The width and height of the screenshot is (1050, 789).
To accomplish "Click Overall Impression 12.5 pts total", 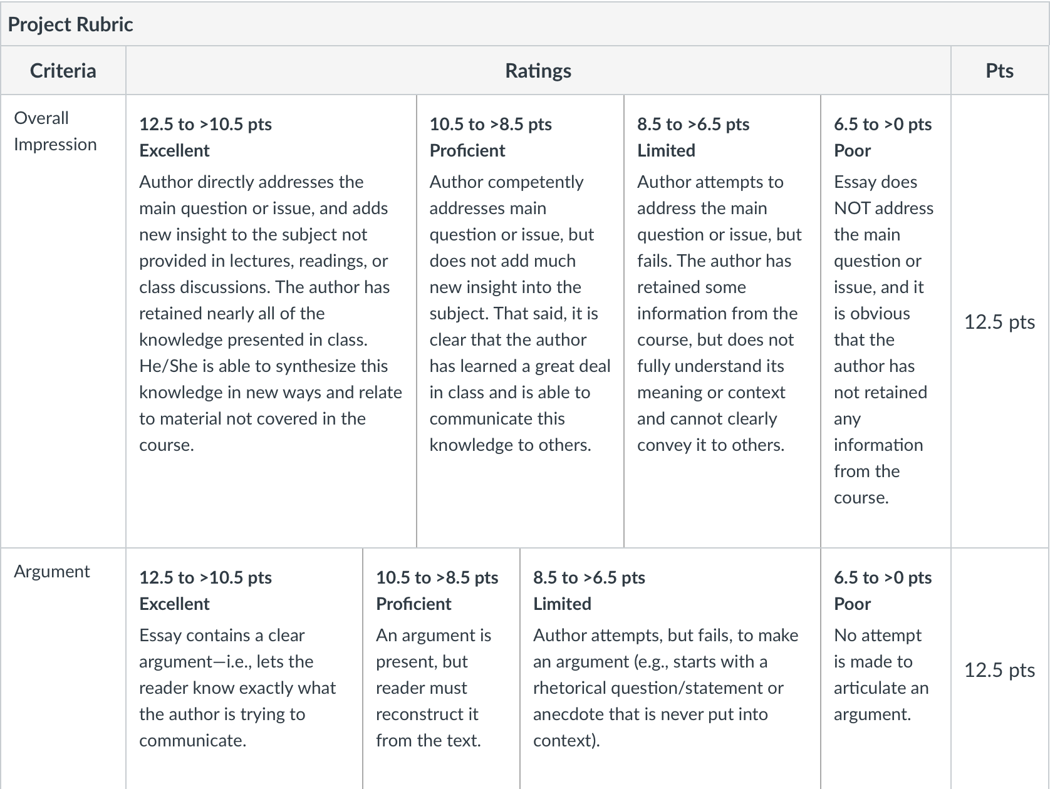I will 999,322.
